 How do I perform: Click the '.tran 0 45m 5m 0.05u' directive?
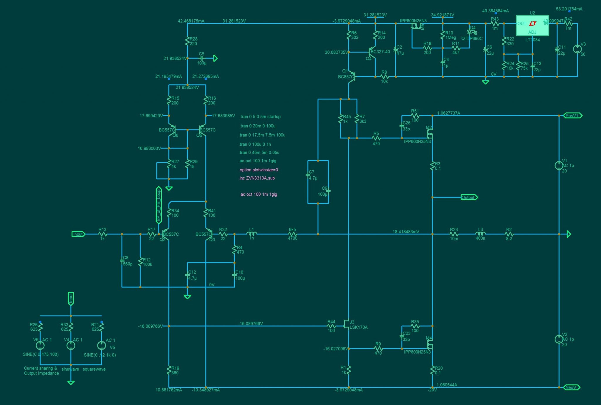click(259, 152)
